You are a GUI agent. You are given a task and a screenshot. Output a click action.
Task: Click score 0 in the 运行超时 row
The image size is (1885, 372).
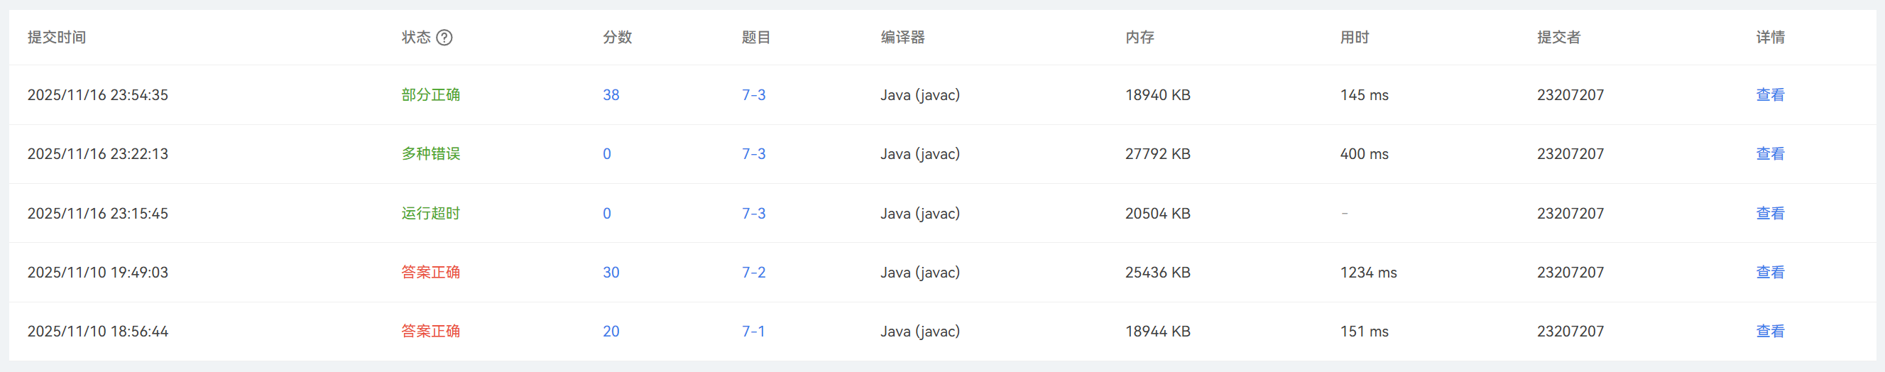[606, 213]
